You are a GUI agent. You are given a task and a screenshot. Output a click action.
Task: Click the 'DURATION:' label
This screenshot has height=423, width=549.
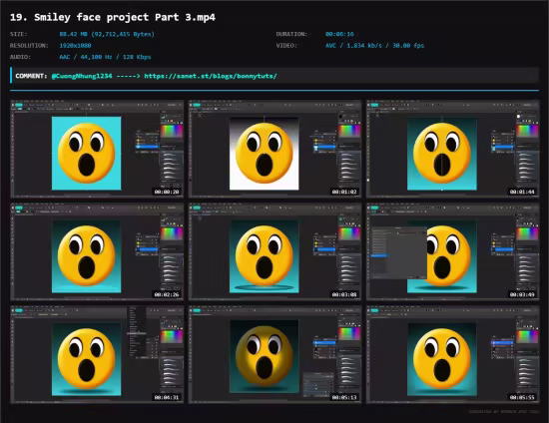tap(291, 34)
